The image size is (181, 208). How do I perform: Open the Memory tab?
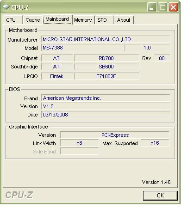click(x=83, y=20)
